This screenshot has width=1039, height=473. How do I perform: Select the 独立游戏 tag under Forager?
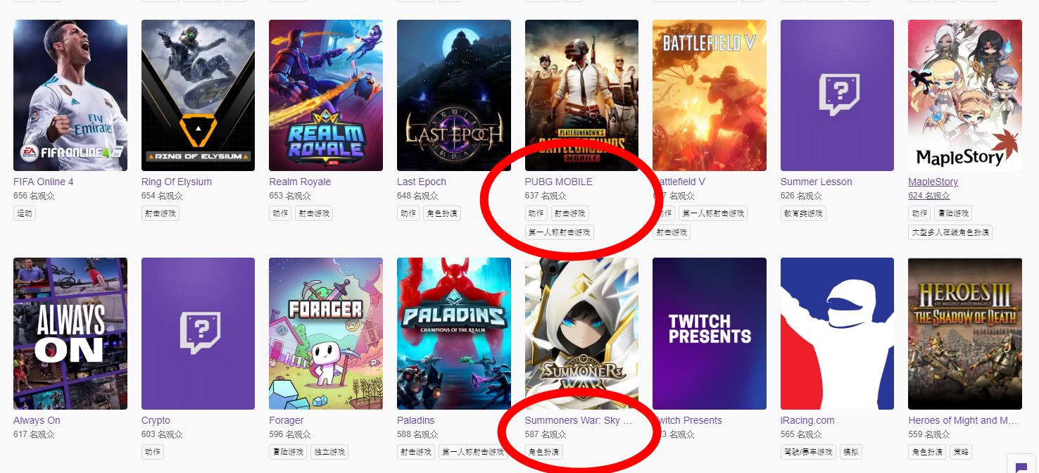click(x=329, y=452)
